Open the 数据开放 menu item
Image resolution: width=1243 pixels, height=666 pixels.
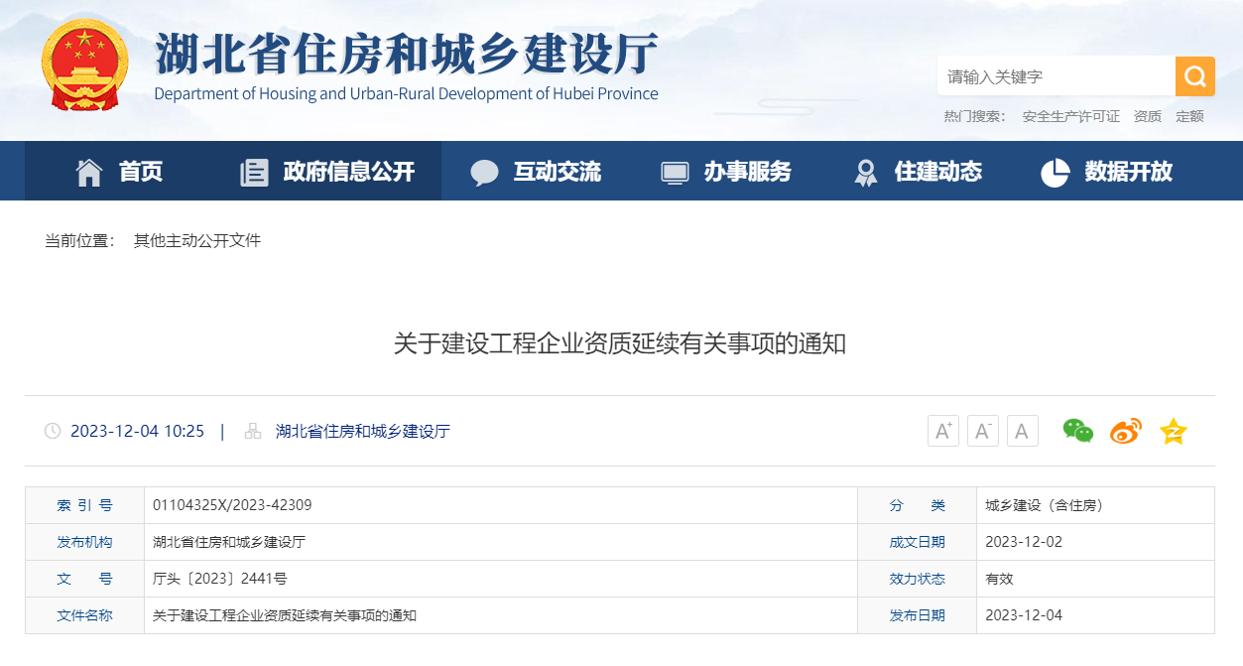click(x=1129, y=172)
